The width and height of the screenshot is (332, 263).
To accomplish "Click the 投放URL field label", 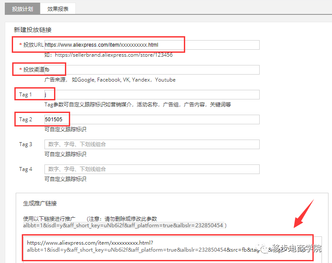I will point(33,45).
